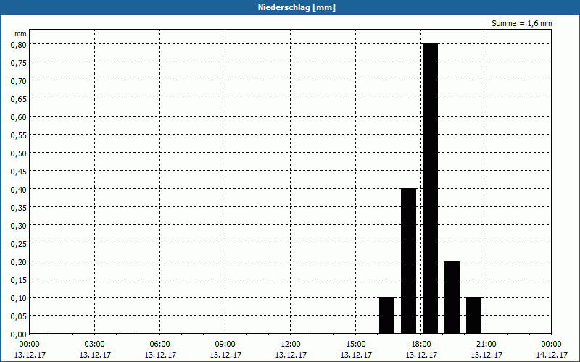This screenshot has height=362, width=580.
Task: Click the 0,40 mm precipitation bar
Action: [408, 261]
